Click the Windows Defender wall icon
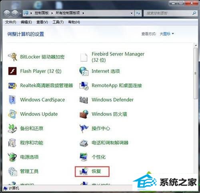Image resolution: width=200 pixels, height=193 pixels. tap(84, 100)
